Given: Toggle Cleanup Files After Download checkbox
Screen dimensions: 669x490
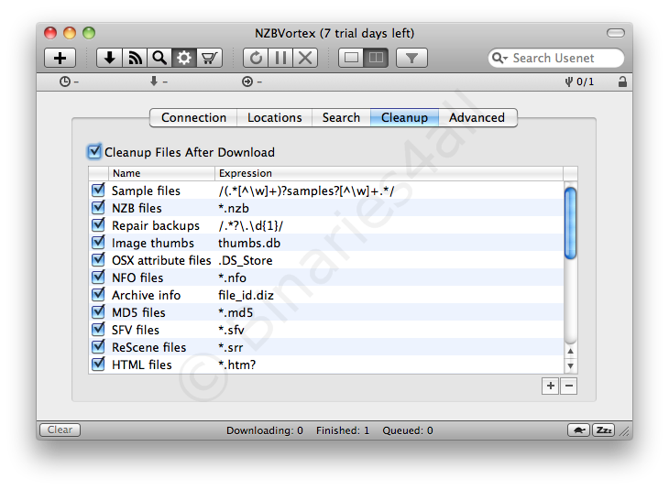Looking at the screenshot, I should tap(94, 152).
